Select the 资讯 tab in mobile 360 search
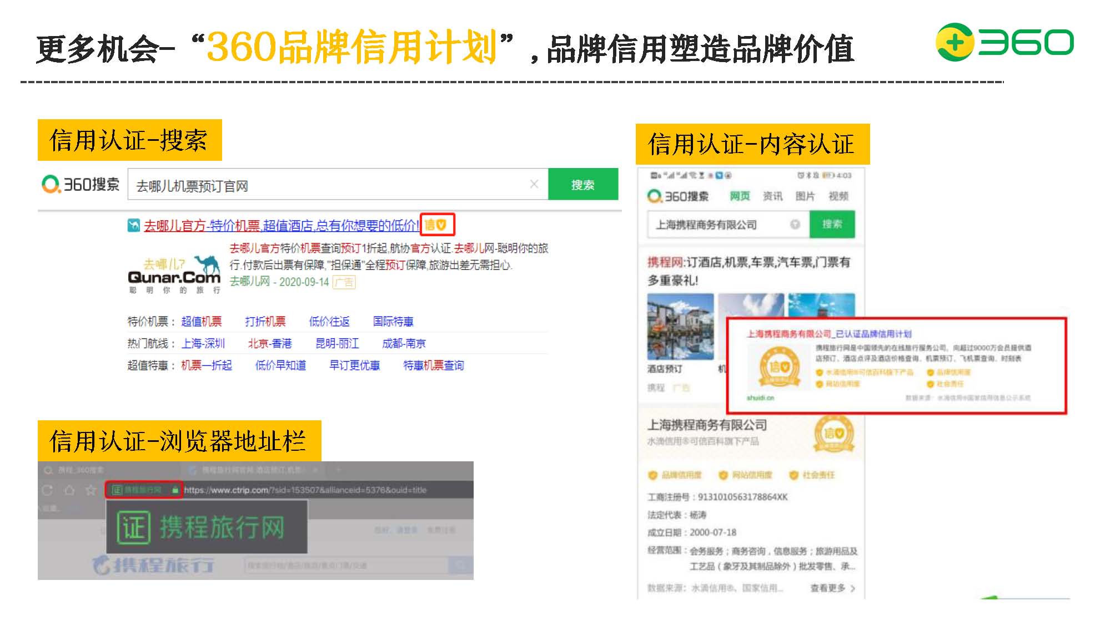The width and height of the screenshot is (1105, 621). 772,196
